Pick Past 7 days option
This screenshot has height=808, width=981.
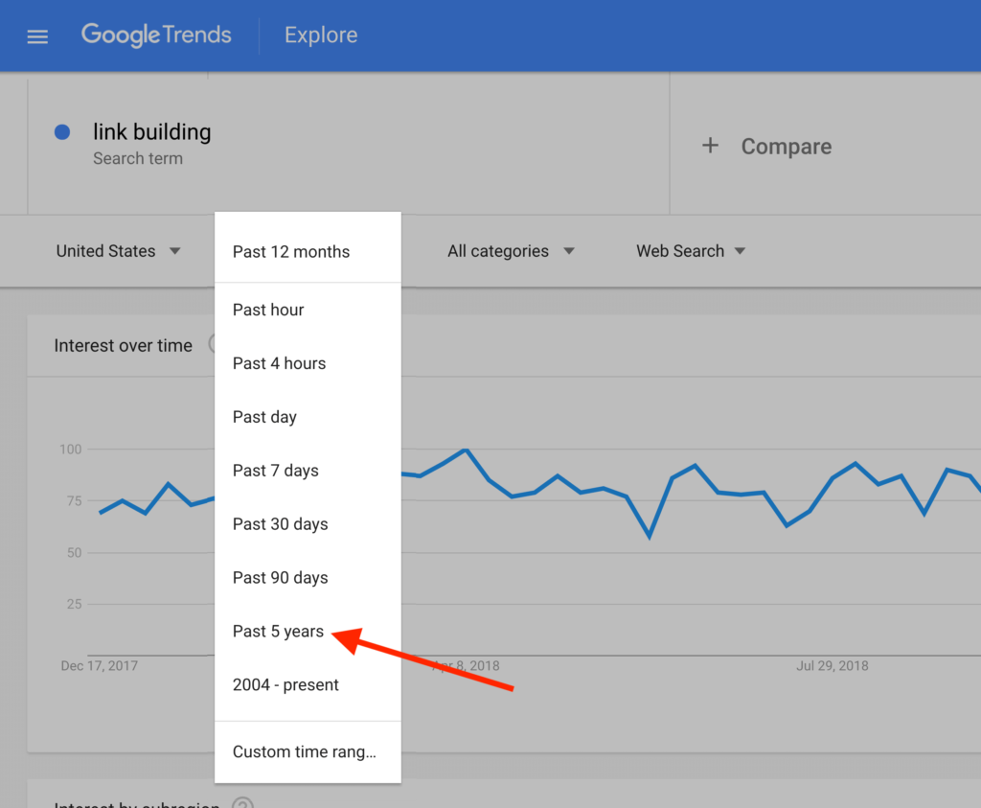(x=276, y=471)
